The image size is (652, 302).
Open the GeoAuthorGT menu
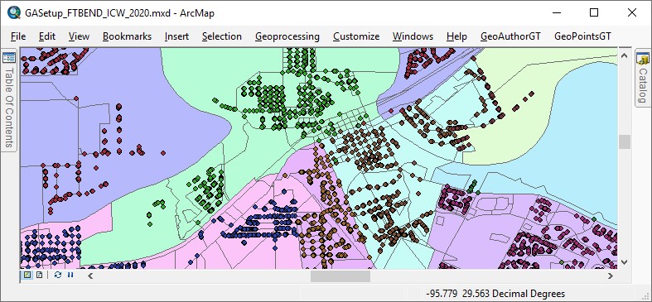(x=510, y=36)
